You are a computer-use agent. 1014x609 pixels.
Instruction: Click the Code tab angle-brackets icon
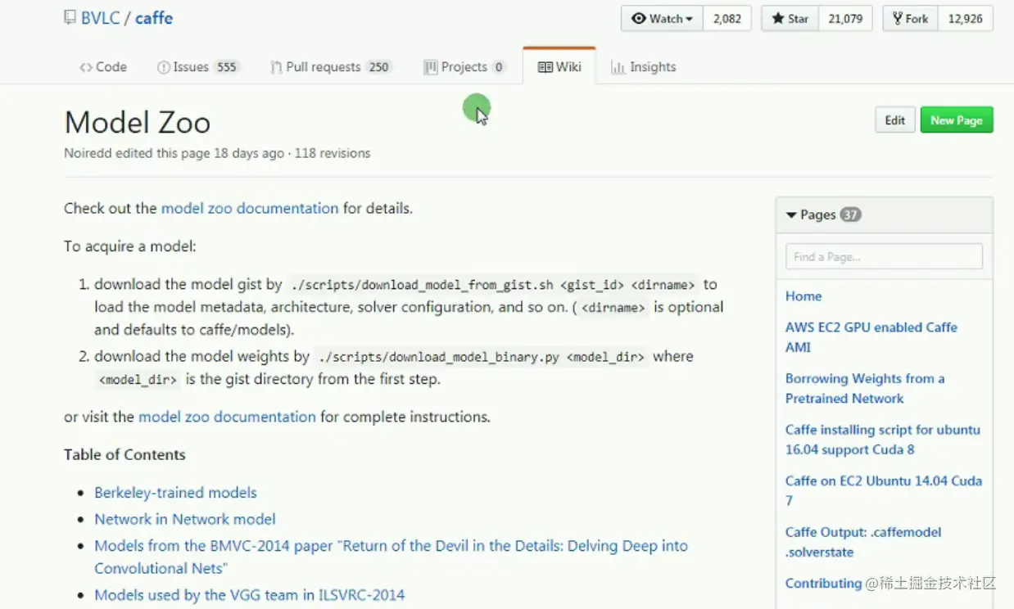coord(86,67)
